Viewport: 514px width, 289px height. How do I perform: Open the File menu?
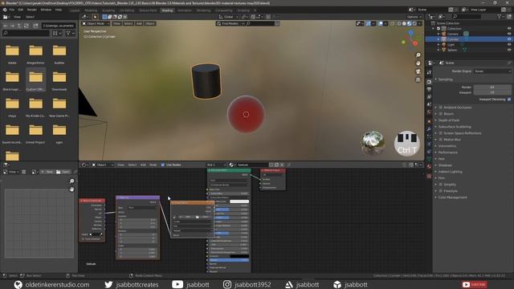[12, 10]
